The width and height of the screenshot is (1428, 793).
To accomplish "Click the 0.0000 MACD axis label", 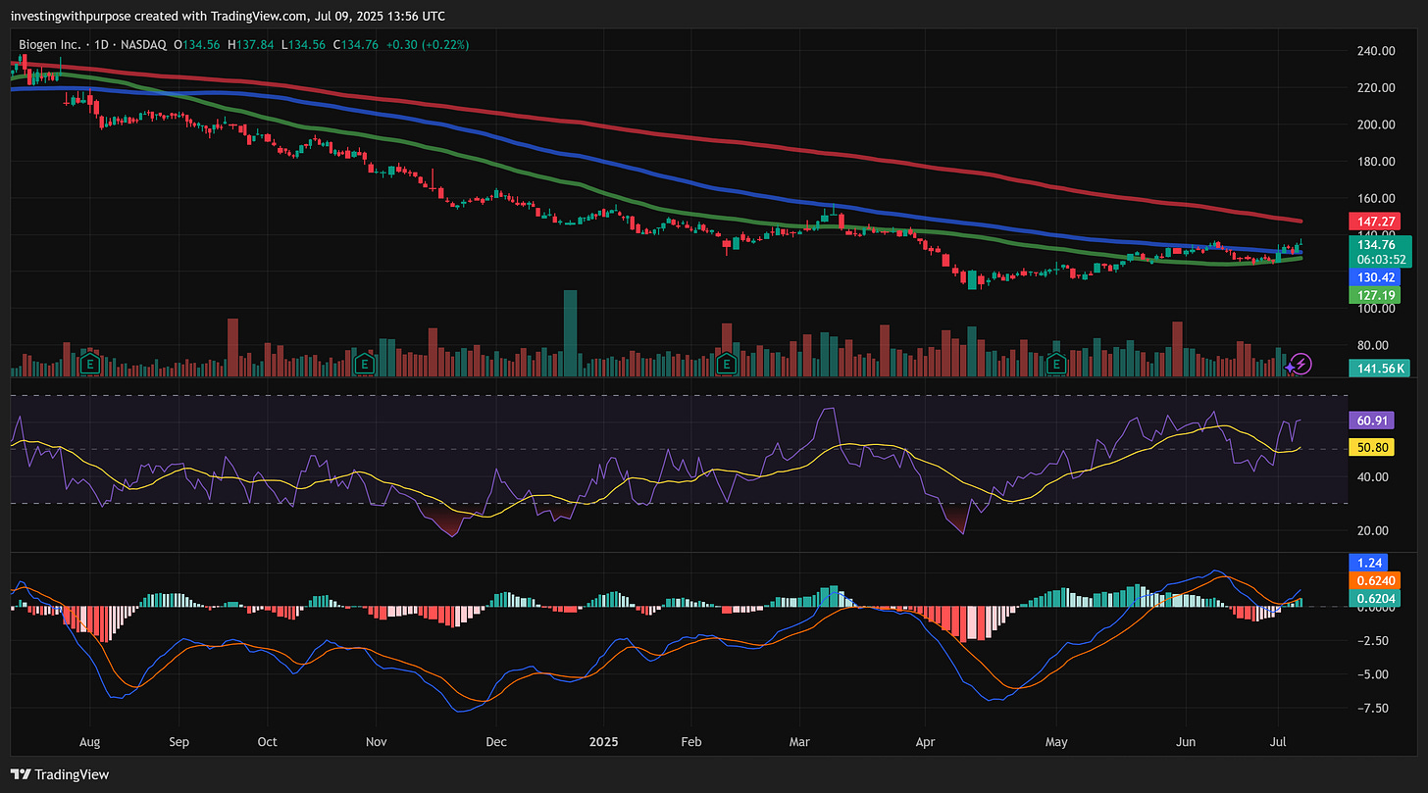I will click(1376, 608).
